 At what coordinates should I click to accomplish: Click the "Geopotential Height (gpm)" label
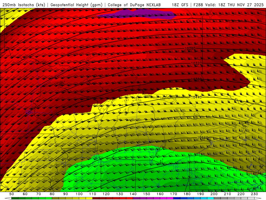tap(76, 5)
